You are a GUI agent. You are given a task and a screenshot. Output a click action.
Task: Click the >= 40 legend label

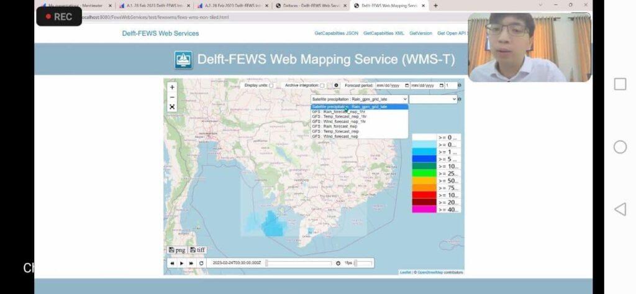(x=448, y=209)
